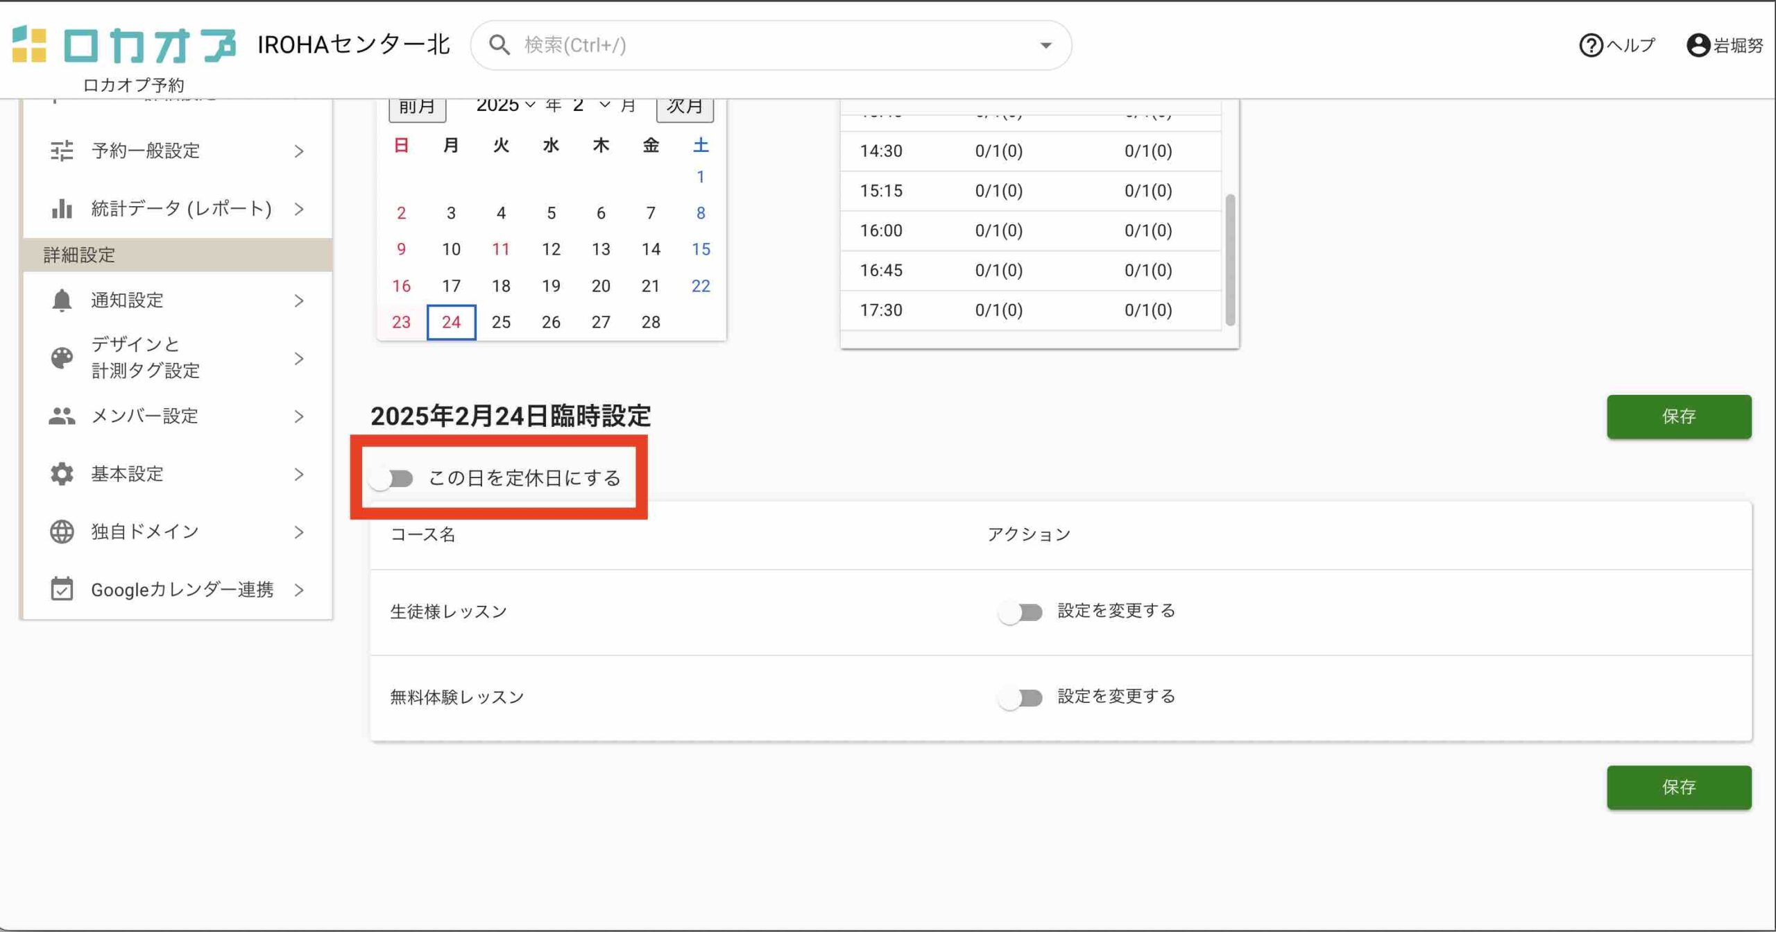1776x932 pixels.
Task: Open the Googleカレンダー連携 menu entry
Action: (182, 590)
